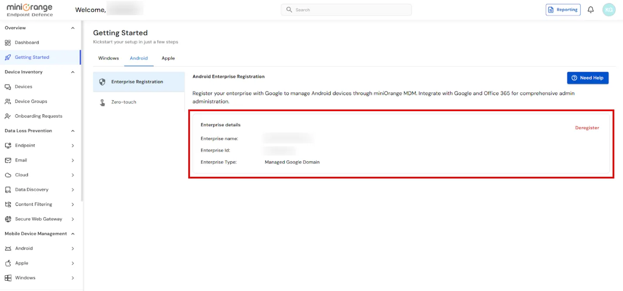Click the Windows logo icon in sidebar
This screenshot has height=291, width=623.
click(x=8, y=278)
